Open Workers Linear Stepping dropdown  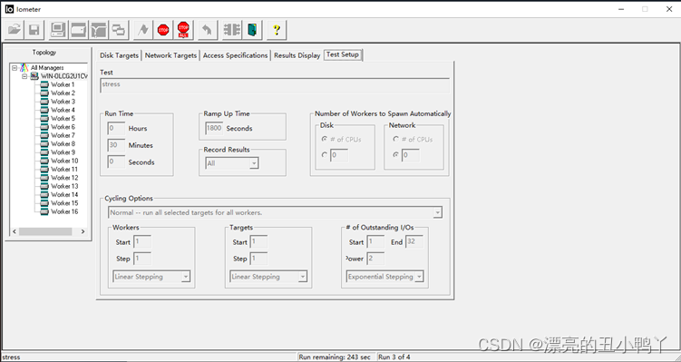(186, 277)
